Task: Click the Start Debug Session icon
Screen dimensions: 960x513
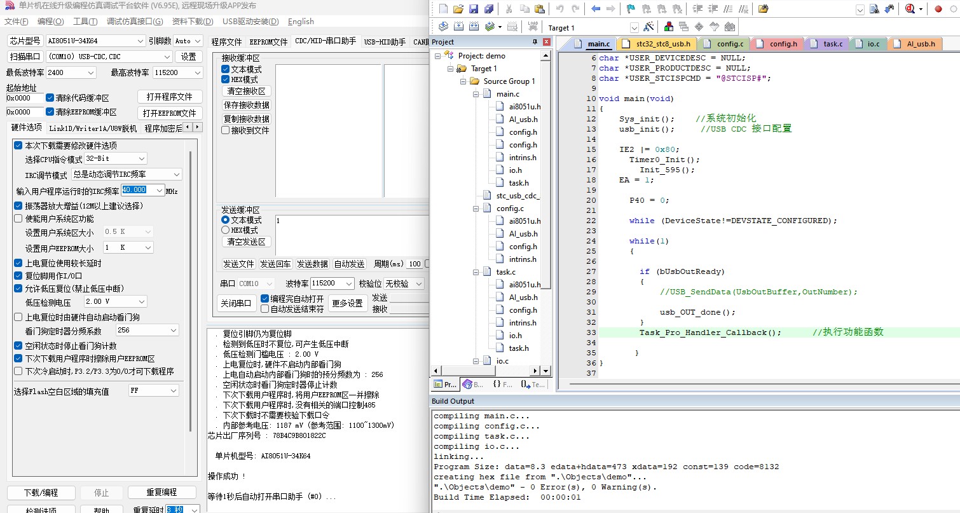Action: pos(910,9)
